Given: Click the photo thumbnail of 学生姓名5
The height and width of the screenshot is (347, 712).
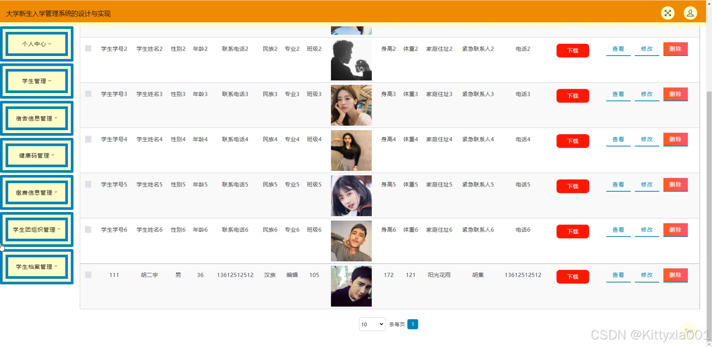Looking at the screenshot, I should (351, 196).
